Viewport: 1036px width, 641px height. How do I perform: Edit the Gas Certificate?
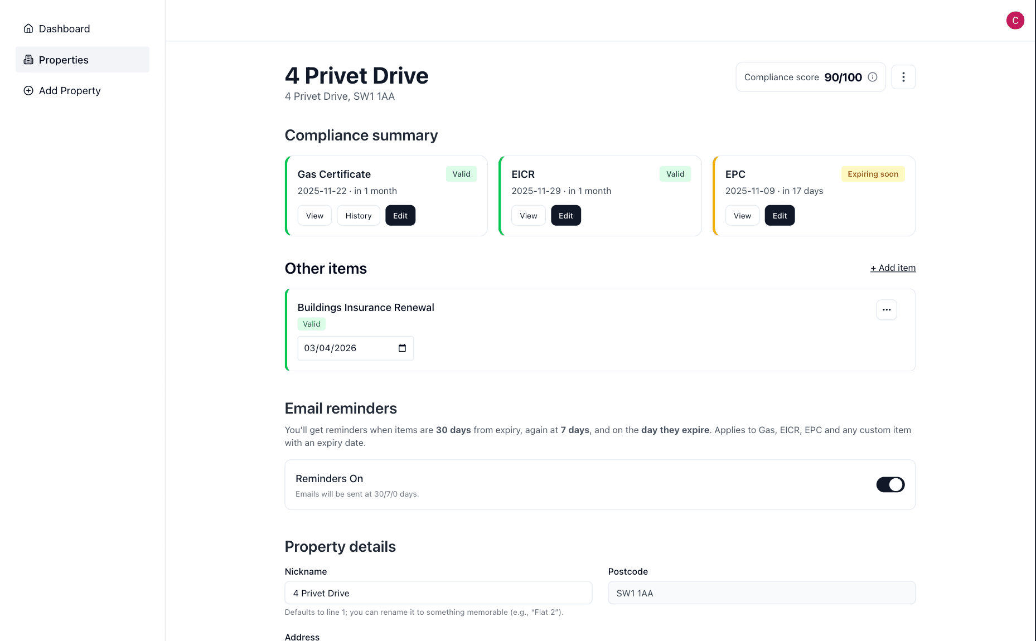coord(400,215)
